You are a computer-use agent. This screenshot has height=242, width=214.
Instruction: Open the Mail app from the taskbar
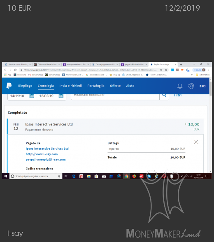[104, 176]
